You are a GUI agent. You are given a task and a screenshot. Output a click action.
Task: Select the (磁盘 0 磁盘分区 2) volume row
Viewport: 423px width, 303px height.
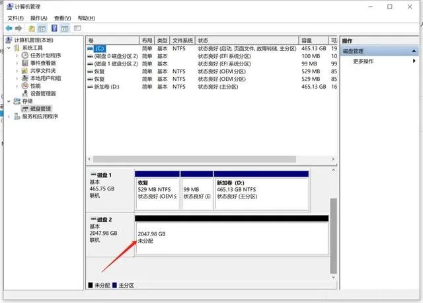pyautogui.click(x=211, y=56)
